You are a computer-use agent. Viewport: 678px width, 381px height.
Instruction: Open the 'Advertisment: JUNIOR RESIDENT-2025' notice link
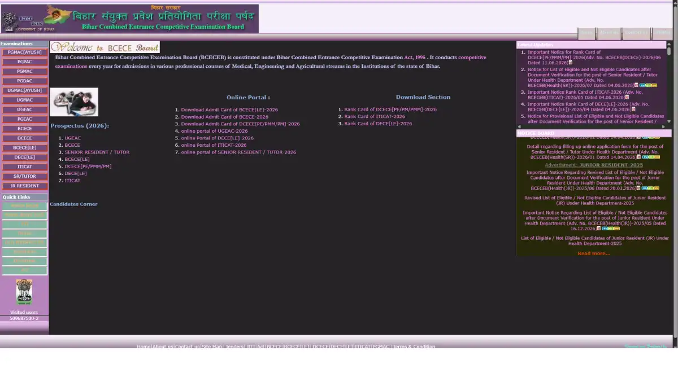(594, 165)
